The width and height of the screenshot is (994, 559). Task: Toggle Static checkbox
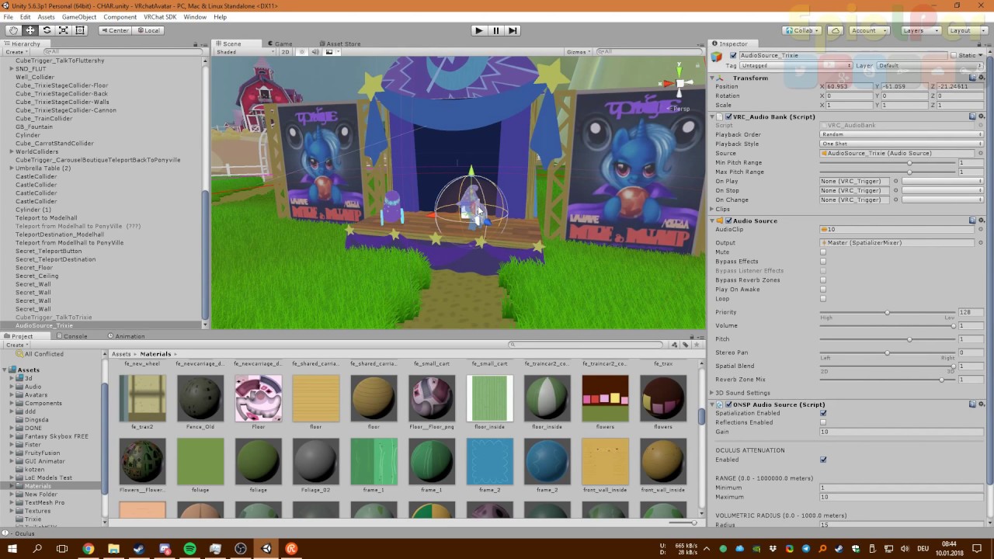pos(954,56)
